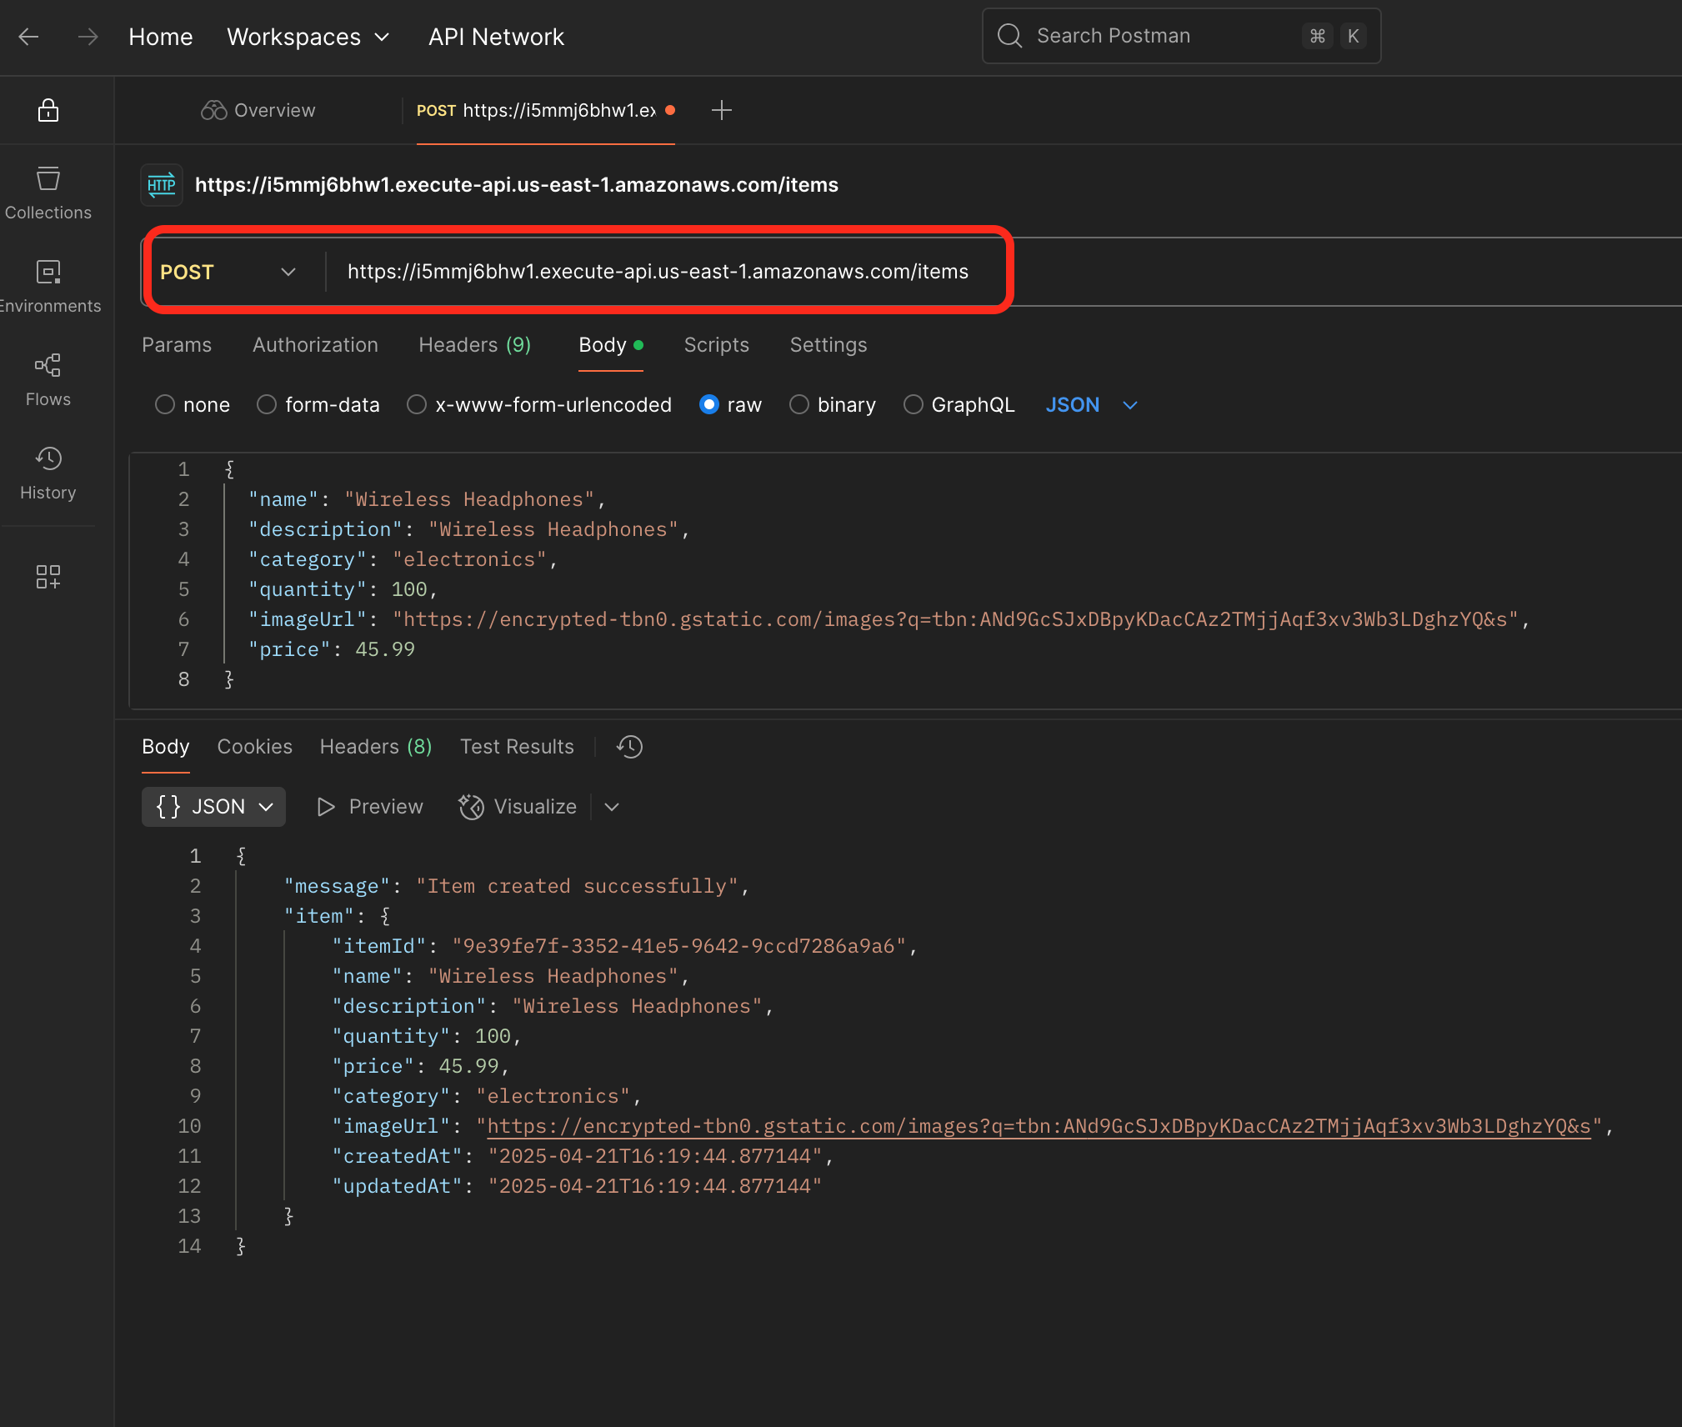Open the Test Results tab

pyautogui.click(x=517, y=747)
